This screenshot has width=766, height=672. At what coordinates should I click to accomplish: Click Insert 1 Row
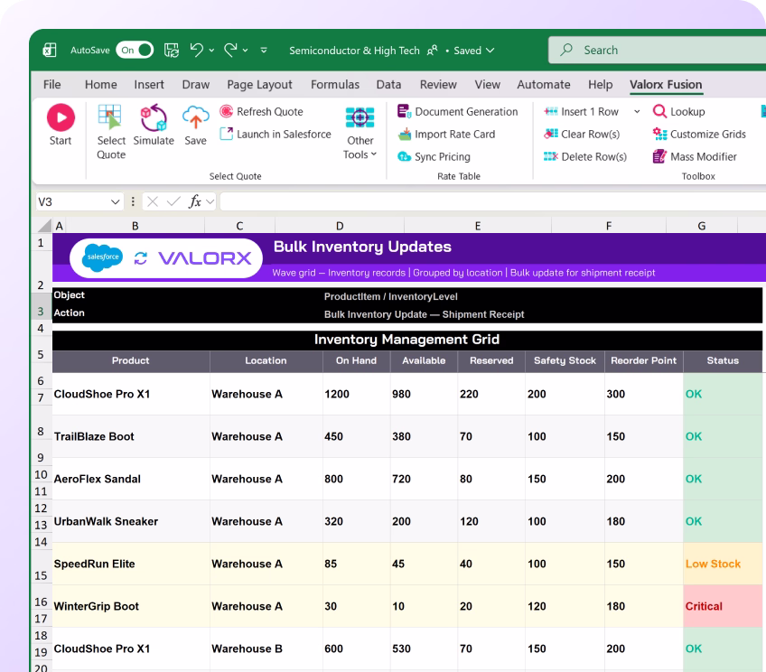tap(582, 111)
